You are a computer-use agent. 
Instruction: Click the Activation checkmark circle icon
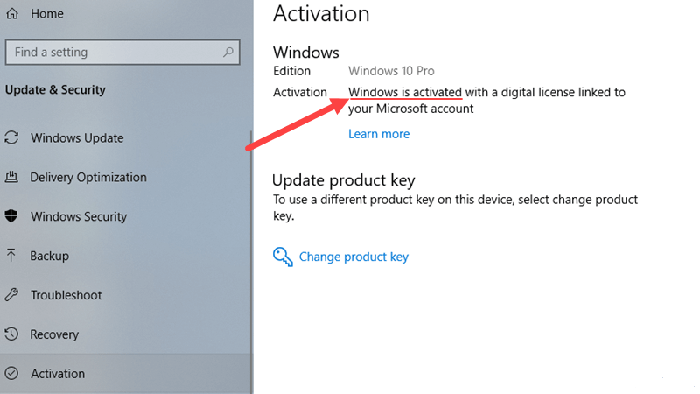[11, 374]
